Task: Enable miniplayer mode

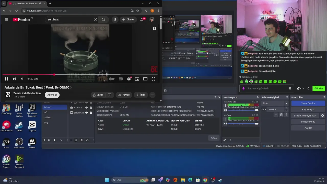Action: click(x=137, y=79)
